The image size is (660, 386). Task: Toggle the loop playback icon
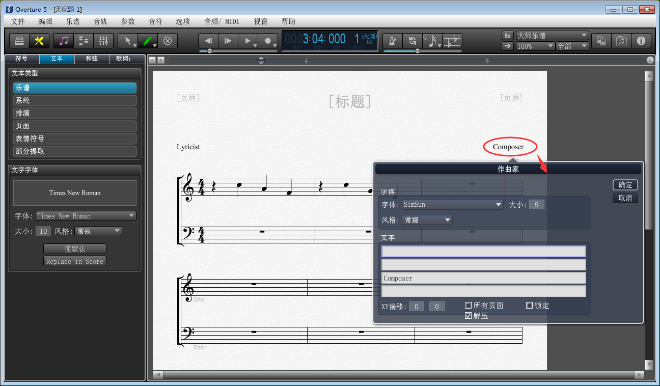413,41
